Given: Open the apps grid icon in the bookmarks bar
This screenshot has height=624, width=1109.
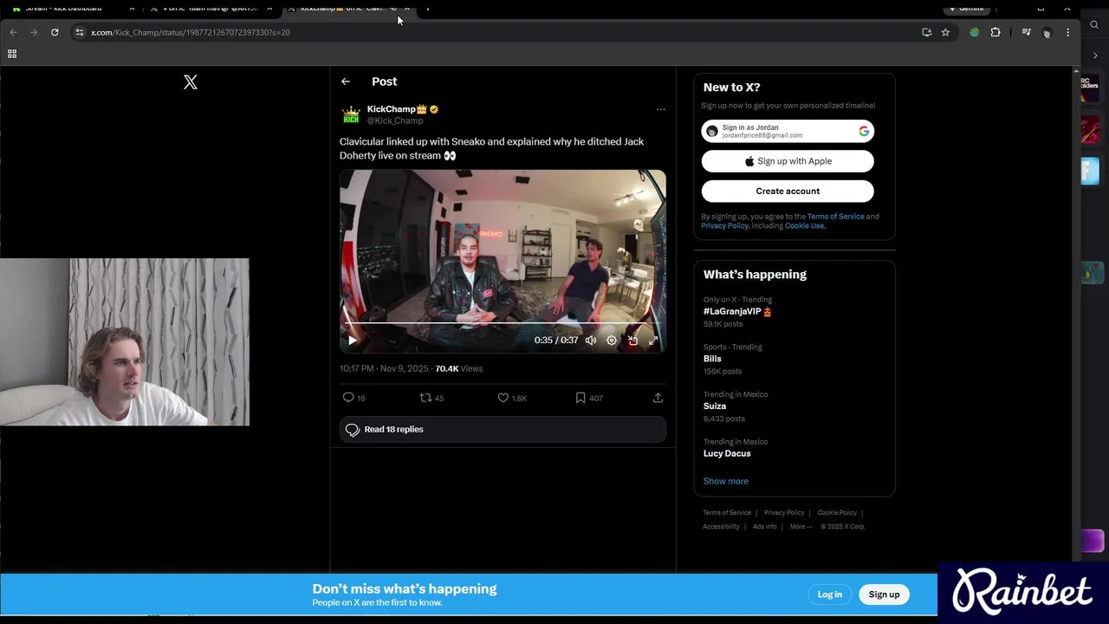Looking at the screenshot, I should click(12, 54).
